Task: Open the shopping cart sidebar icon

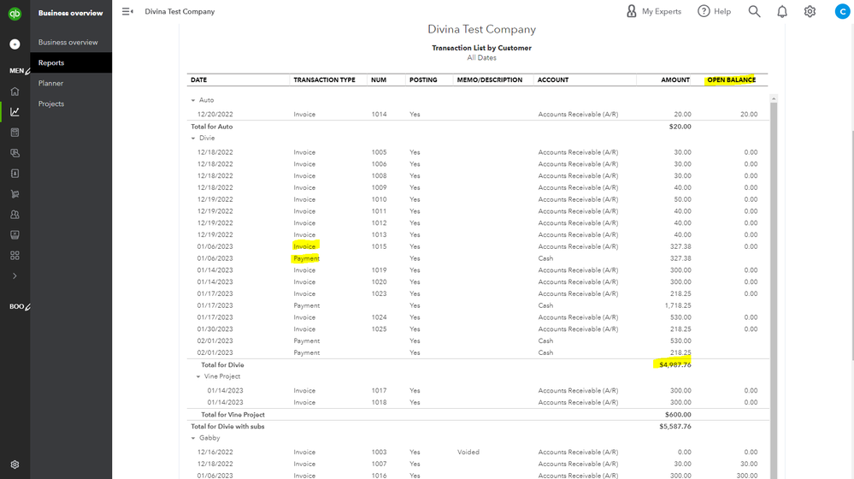Action: pos(15,194)
